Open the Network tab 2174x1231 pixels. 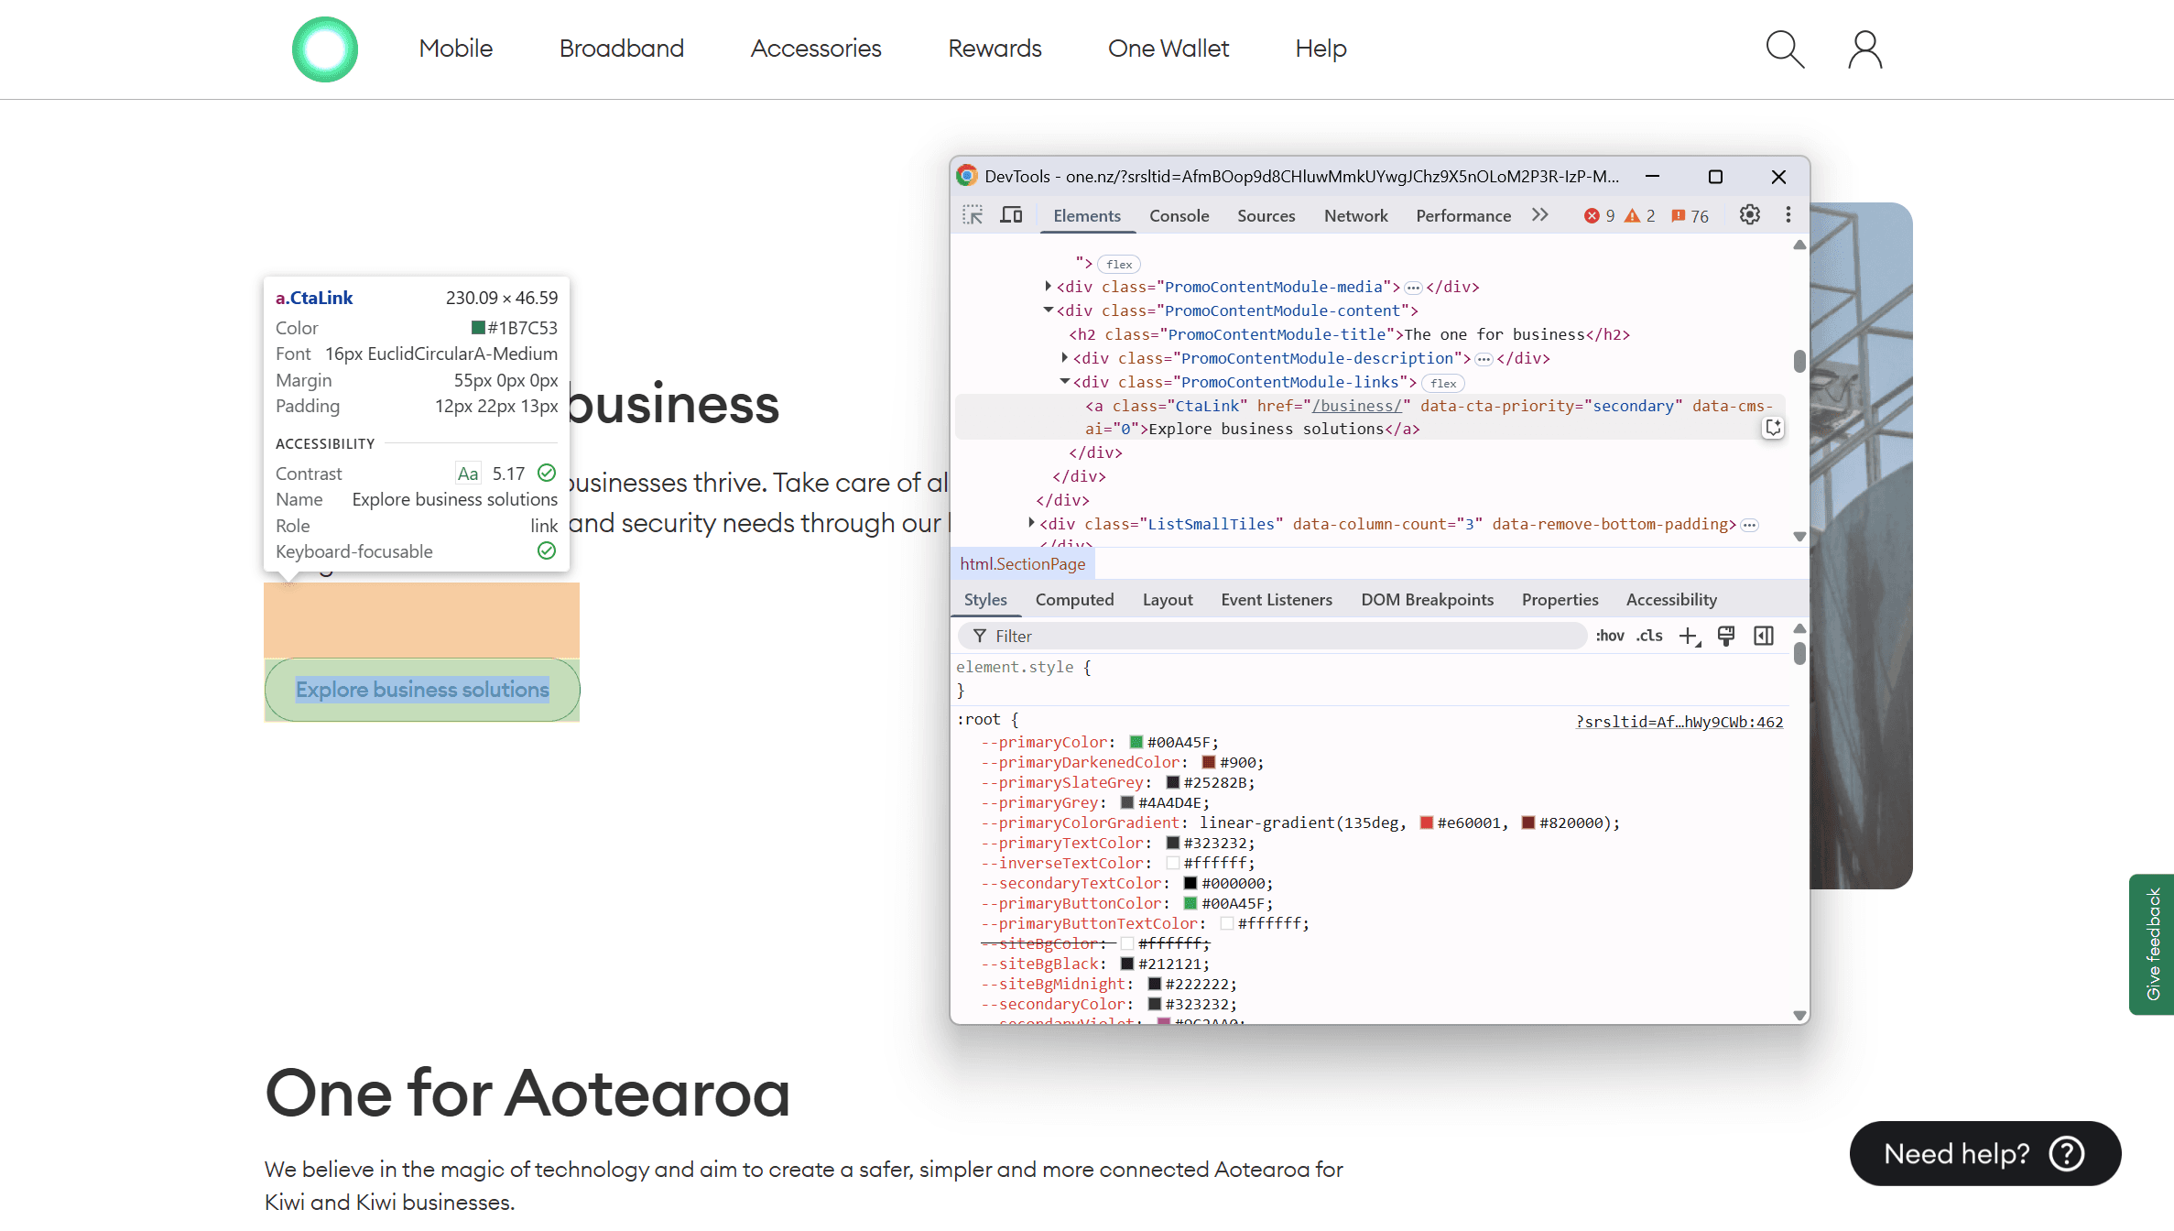[1355, 215]
